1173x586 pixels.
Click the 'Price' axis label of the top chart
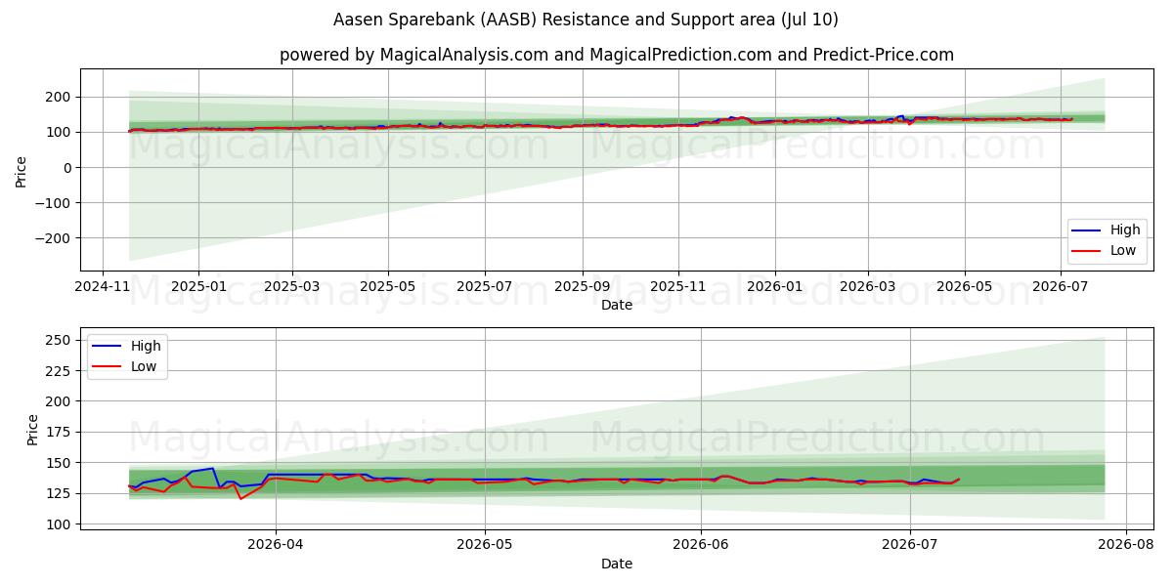[x=22, y=170]
